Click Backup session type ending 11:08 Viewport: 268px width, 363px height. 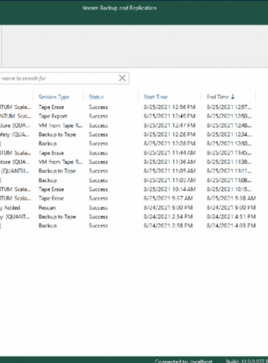47,180
